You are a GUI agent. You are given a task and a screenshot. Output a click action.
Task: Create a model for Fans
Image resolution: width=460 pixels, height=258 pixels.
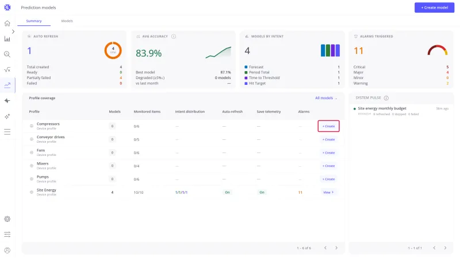click(328, 153)
